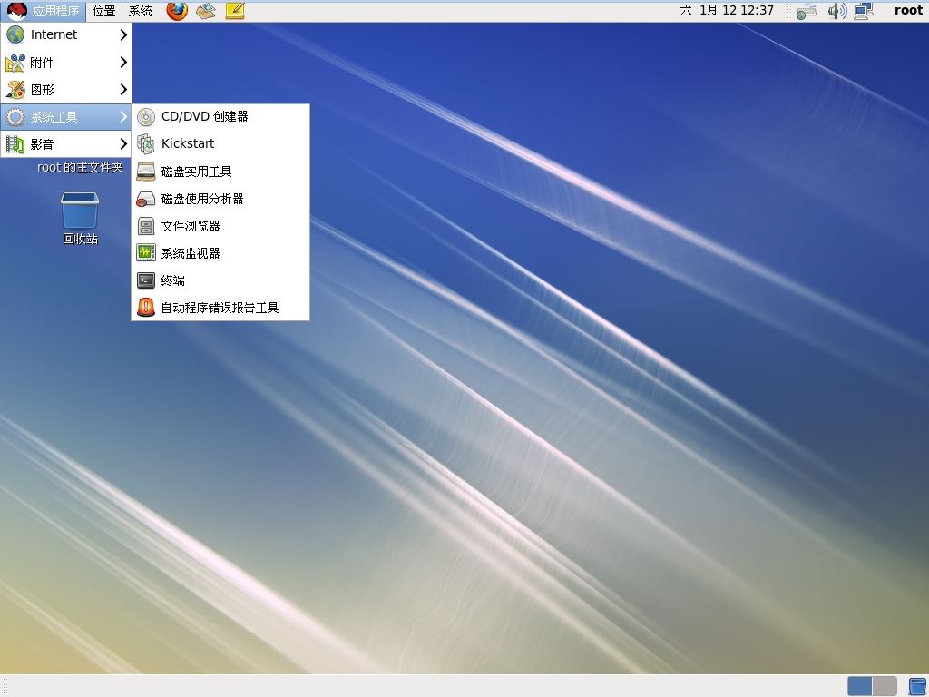The height and width of the screenshot is (697, 929).
Task: Launch the 终端 terminal entry
Action: coord(220,280)
